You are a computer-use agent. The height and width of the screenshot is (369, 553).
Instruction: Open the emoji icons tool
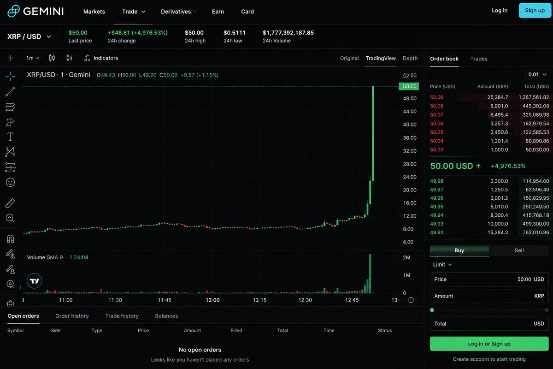pos(10,182)
